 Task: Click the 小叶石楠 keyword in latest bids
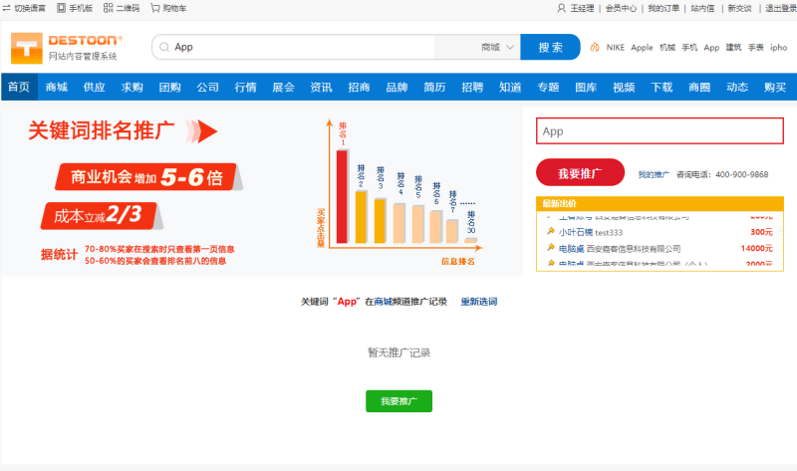point(576,232)
